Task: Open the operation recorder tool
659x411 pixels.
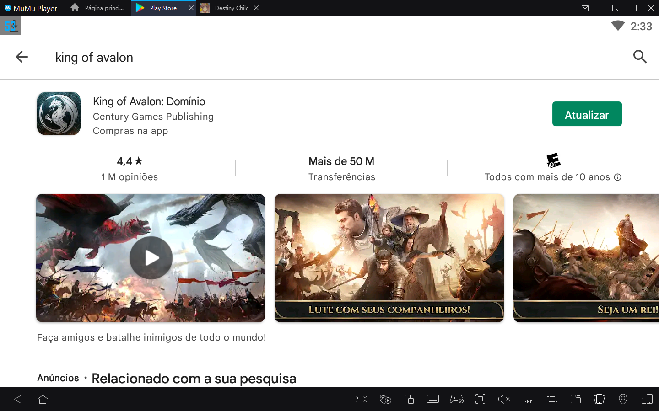Action: (x=385, y=399)
